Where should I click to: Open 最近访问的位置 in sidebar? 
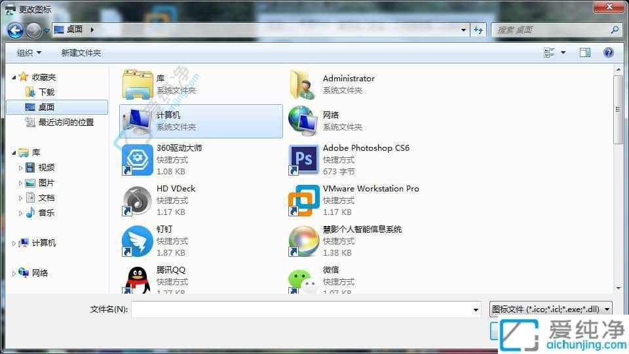click(x=66, y=122)
